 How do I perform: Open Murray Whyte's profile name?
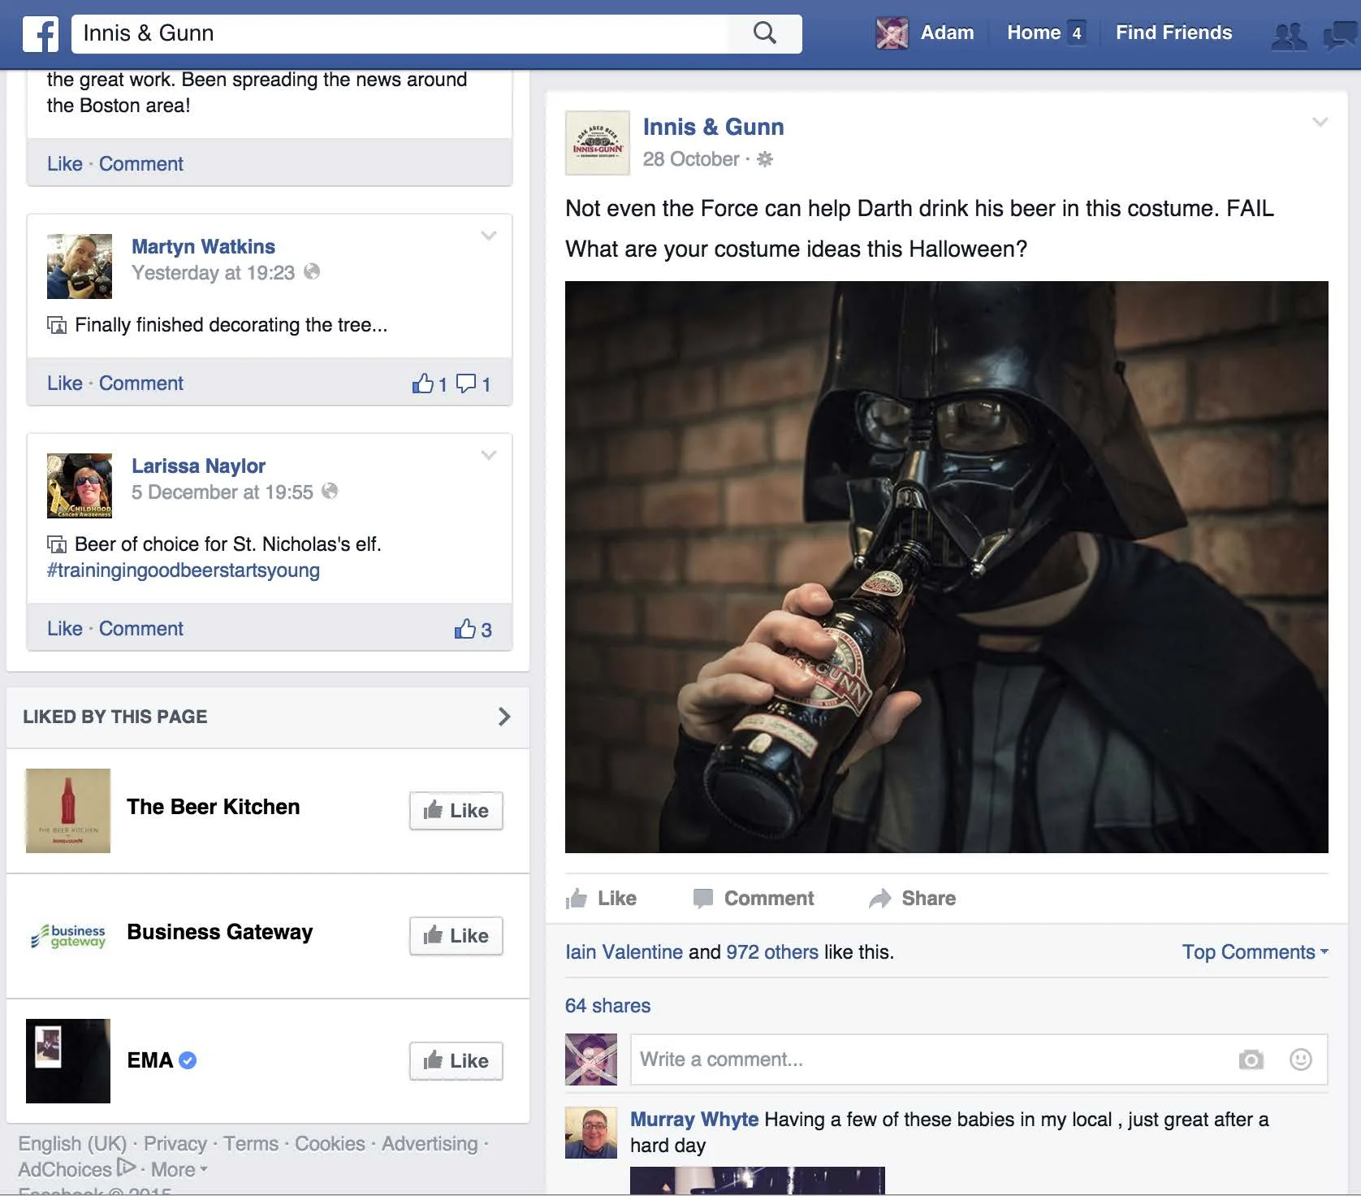694,1120
